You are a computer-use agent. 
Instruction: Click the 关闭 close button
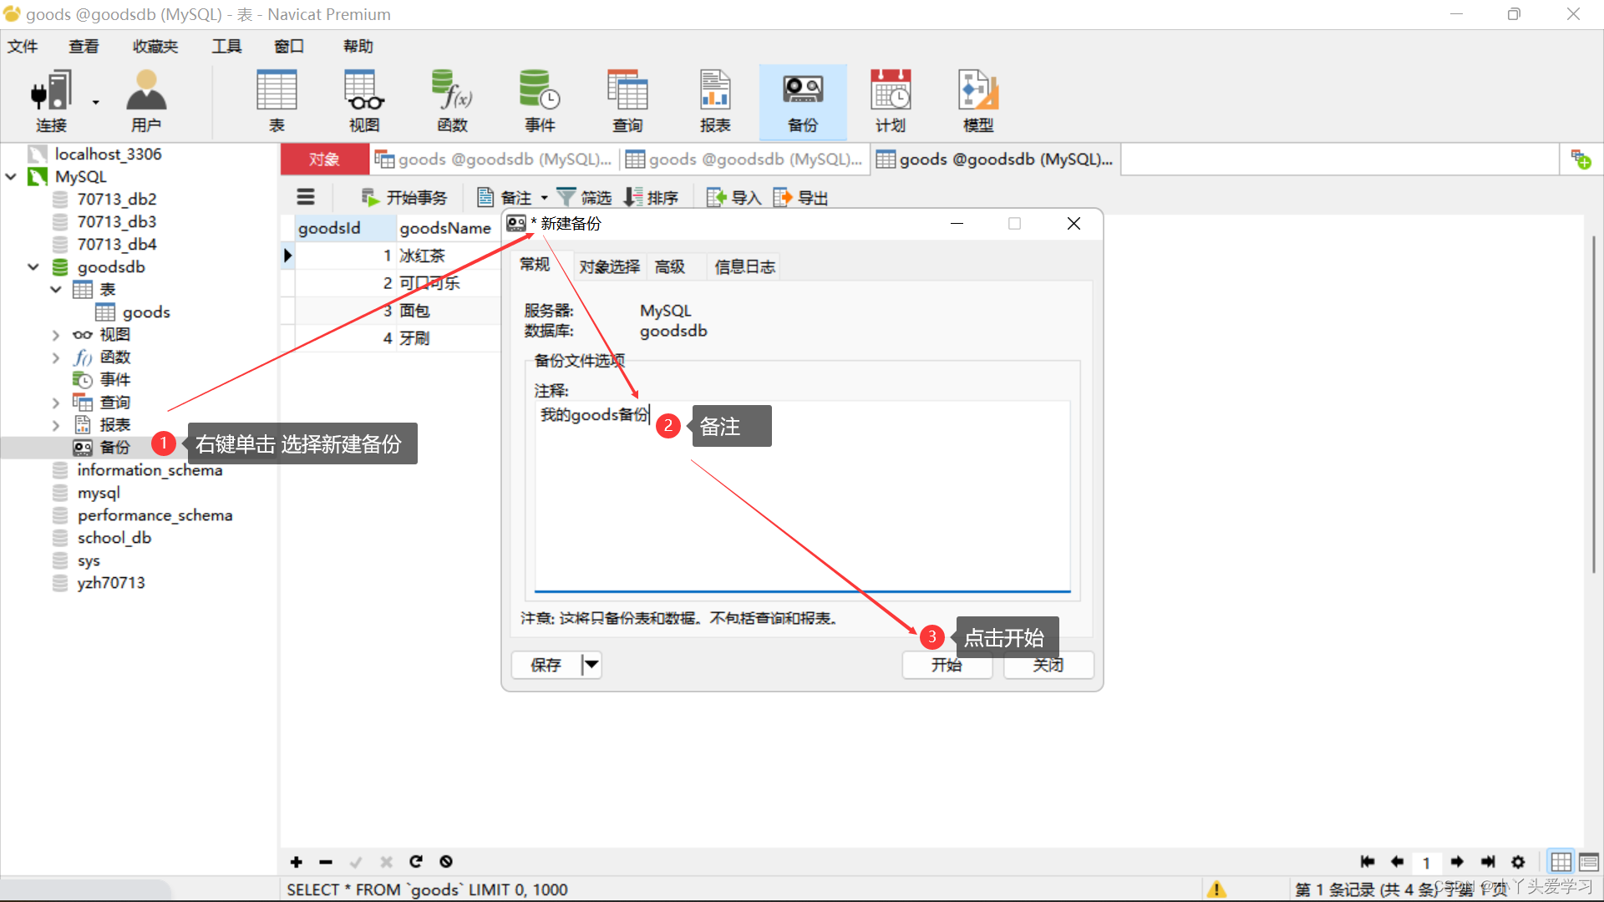(1048, 665)
